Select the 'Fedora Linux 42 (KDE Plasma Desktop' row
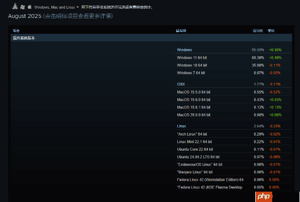The image size is (300, 202). click(233, 187)
